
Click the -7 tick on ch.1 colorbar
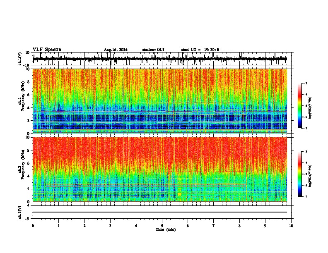pyautogui.click(x=305, y=128)
